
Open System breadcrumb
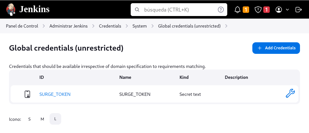(139, 26)
